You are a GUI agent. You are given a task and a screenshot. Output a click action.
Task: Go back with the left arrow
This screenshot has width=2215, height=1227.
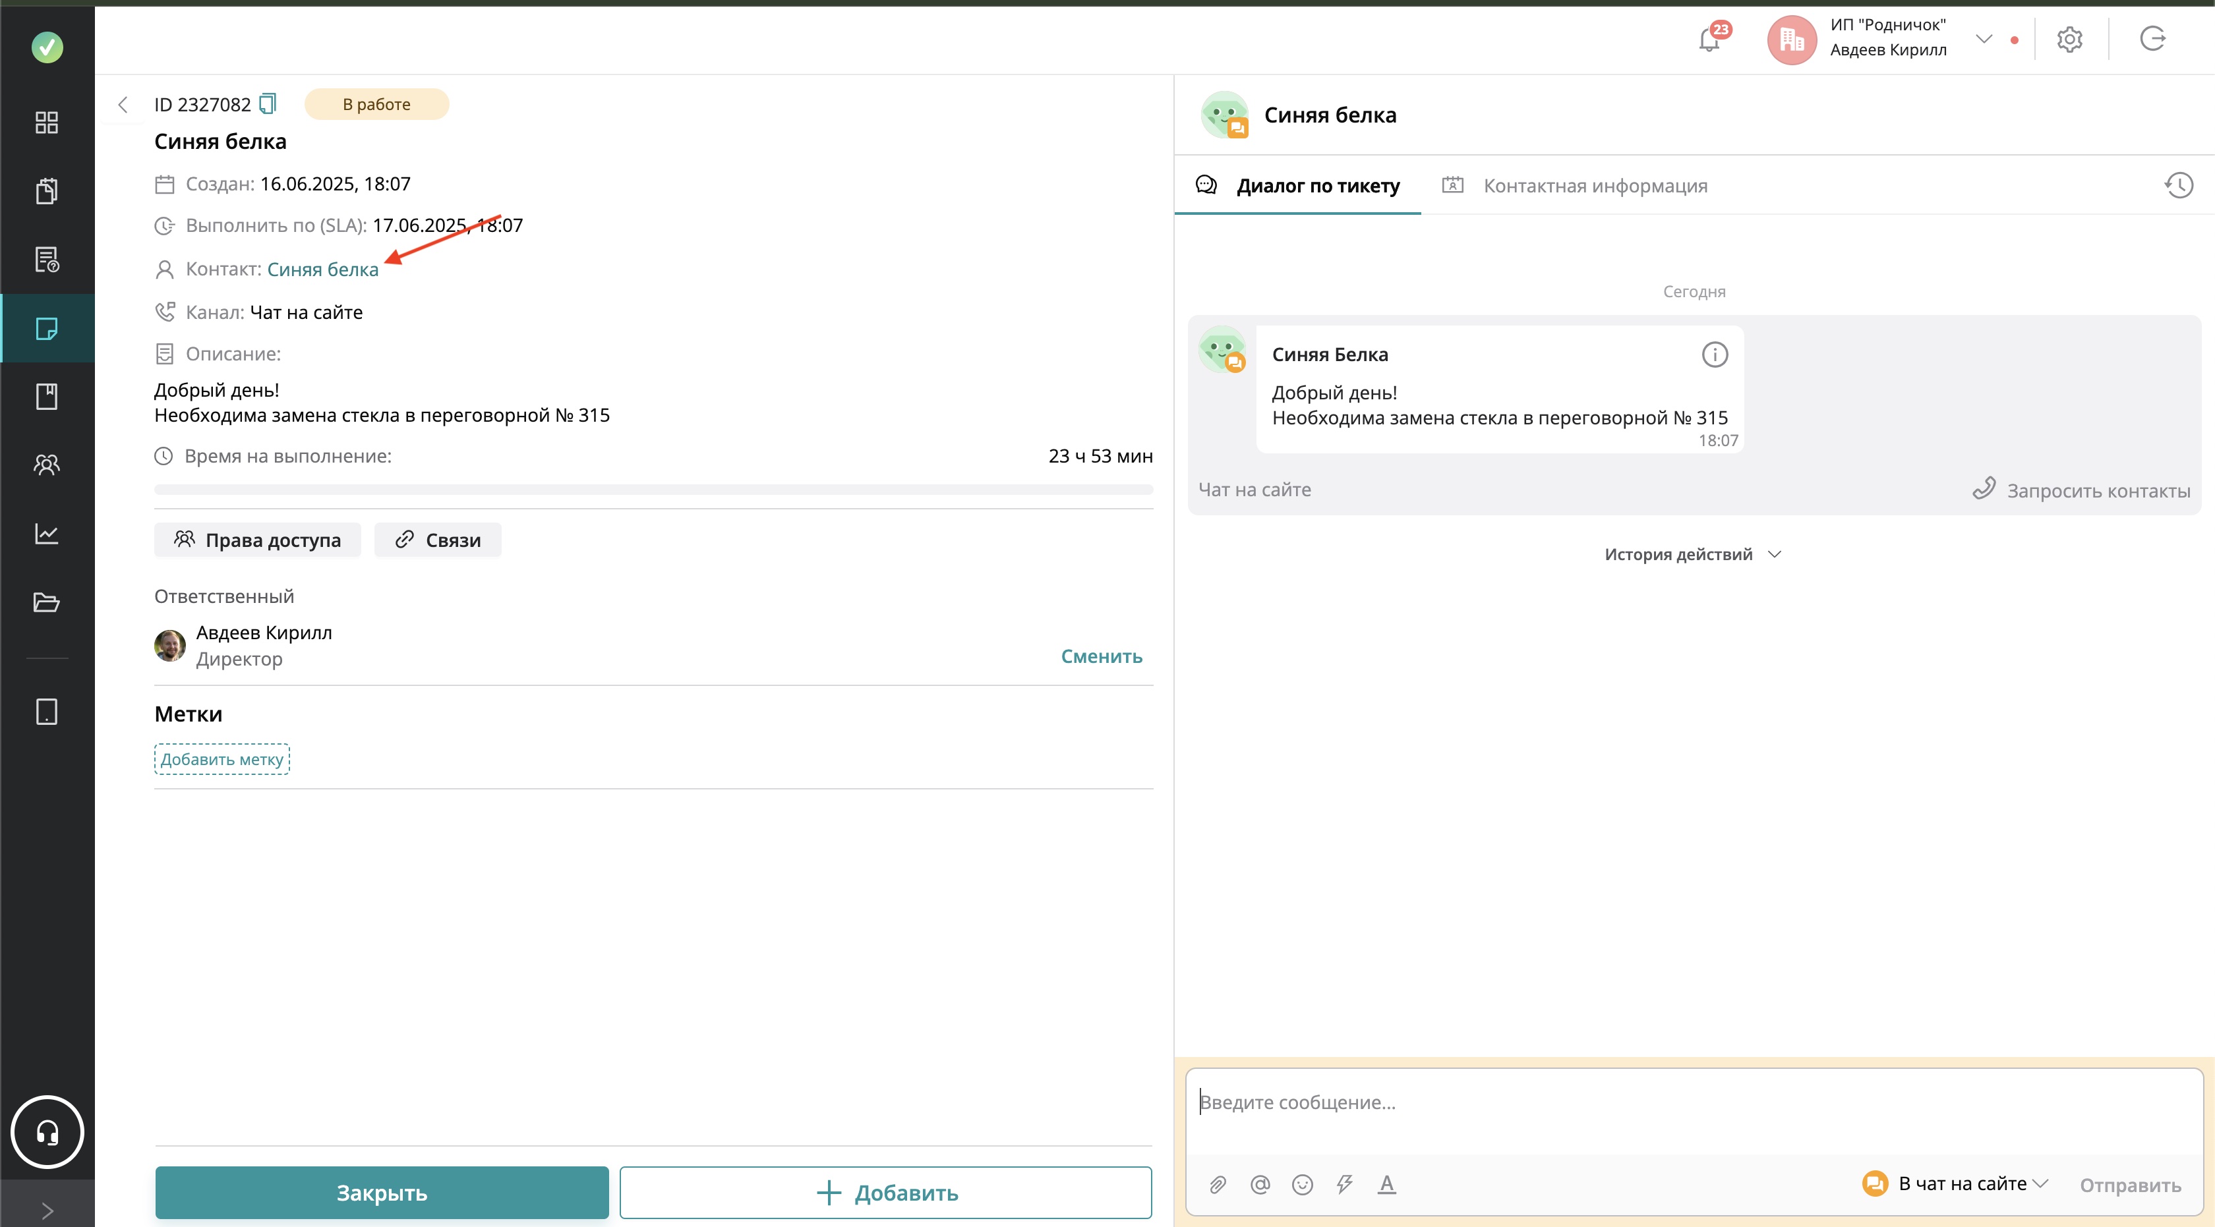tap(123, 105)
